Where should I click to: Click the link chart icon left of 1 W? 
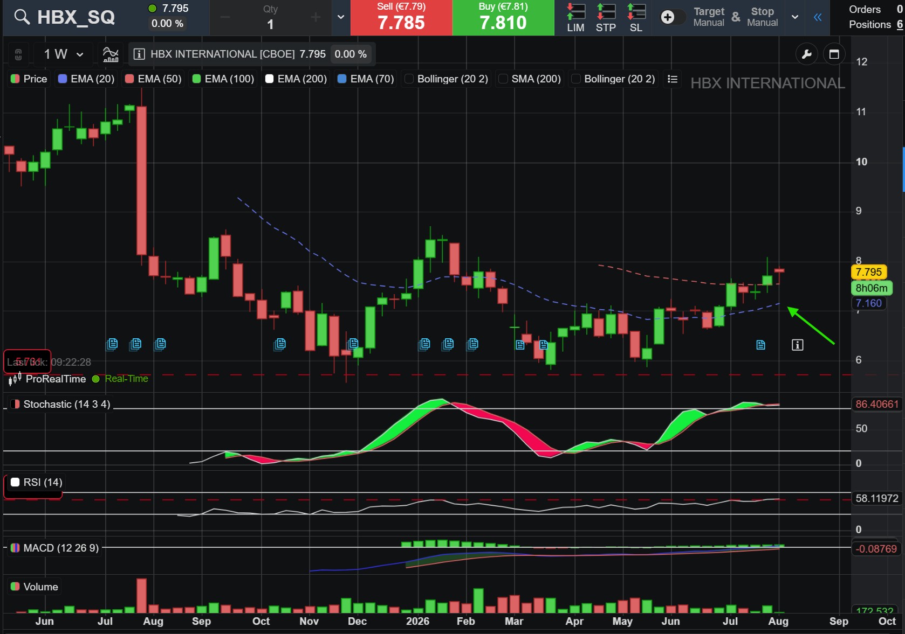coord(18,54)
